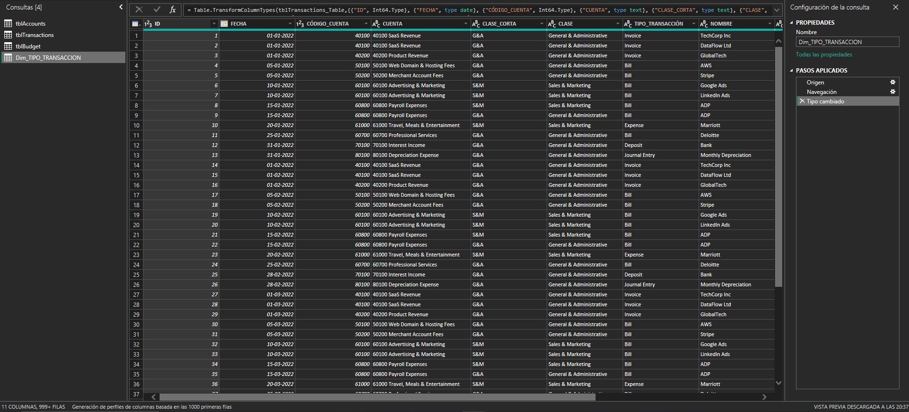Click the vertical scrollbar thumb
909x412 pixels.
[x=778, y=166]
